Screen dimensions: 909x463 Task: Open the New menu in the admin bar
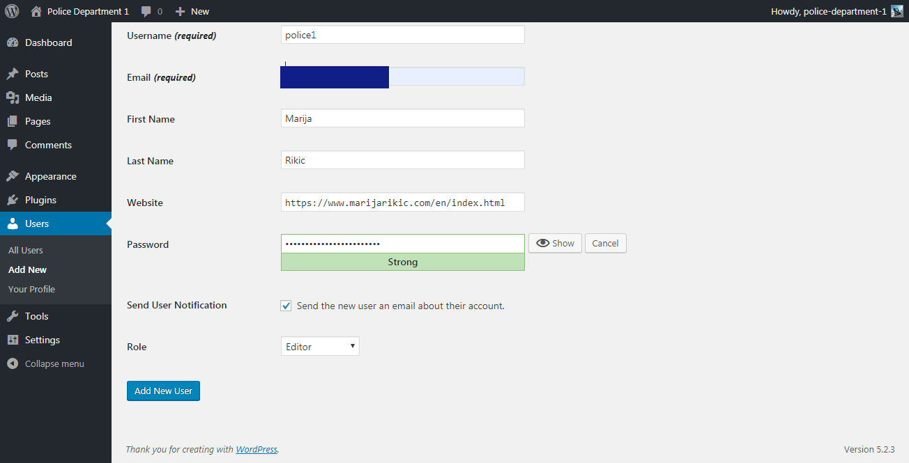192,10
